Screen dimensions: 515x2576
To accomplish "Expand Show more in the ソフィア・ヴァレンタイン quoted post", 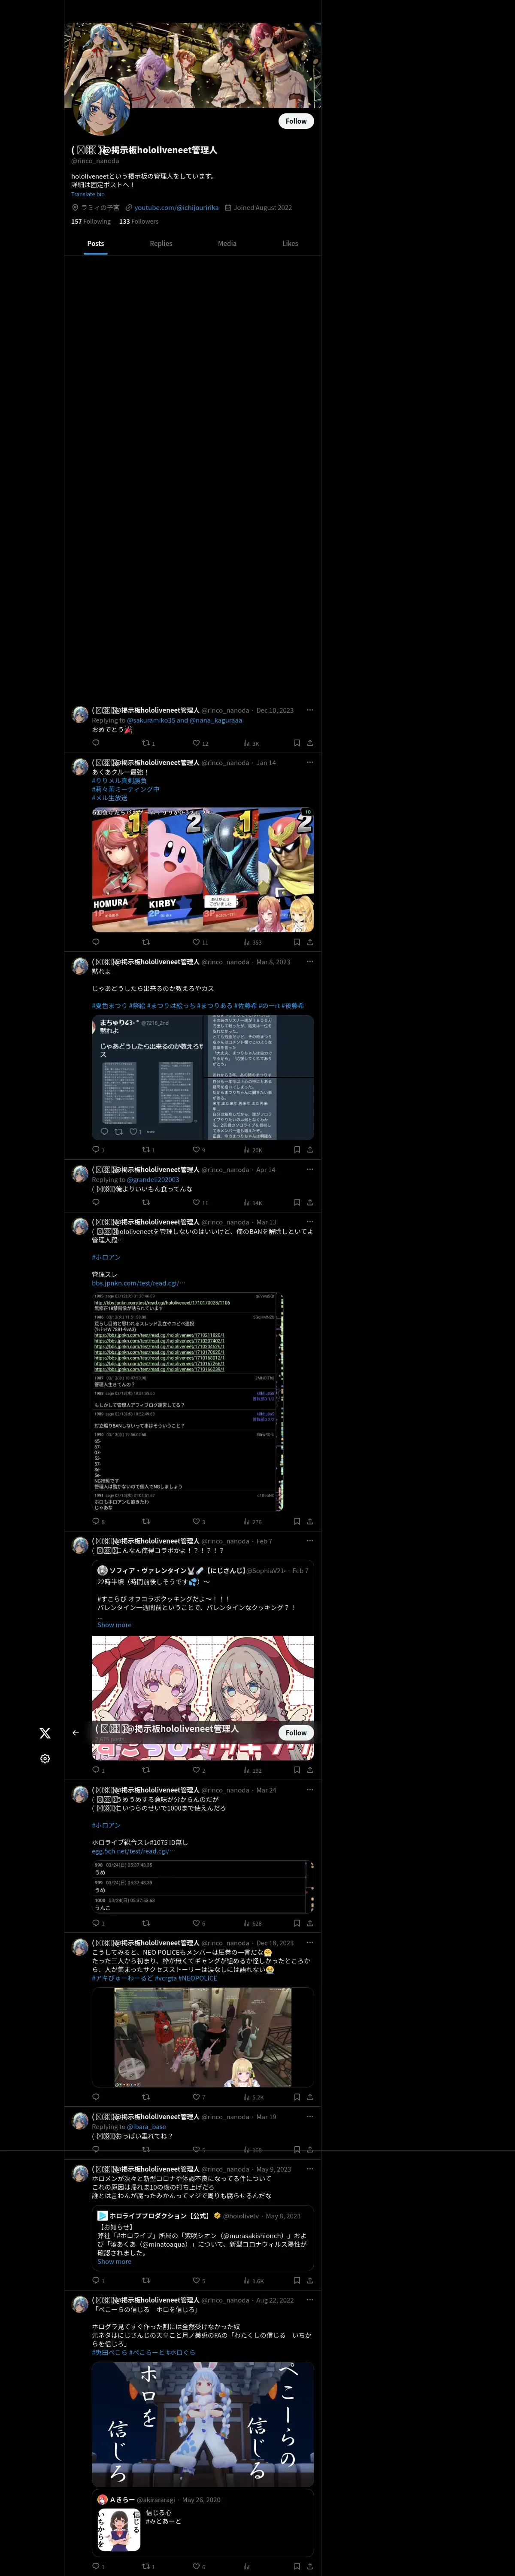I will pyautogui.click(x=114, y=1625).
